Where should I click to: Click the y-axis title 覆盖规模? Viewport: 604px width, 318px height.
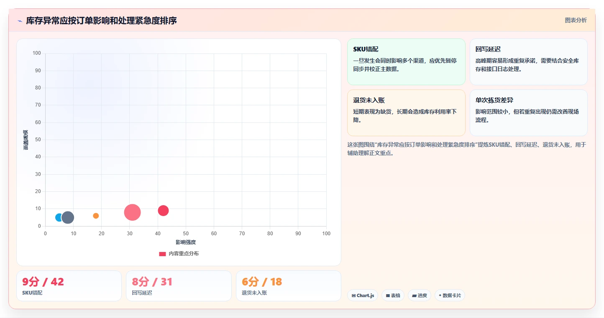coord(26,140)
